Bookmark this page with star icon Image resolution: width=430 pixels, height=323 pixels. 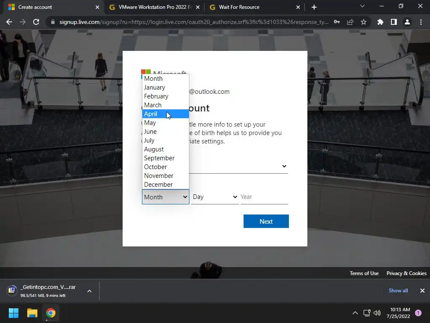click(x=364, y=22)
